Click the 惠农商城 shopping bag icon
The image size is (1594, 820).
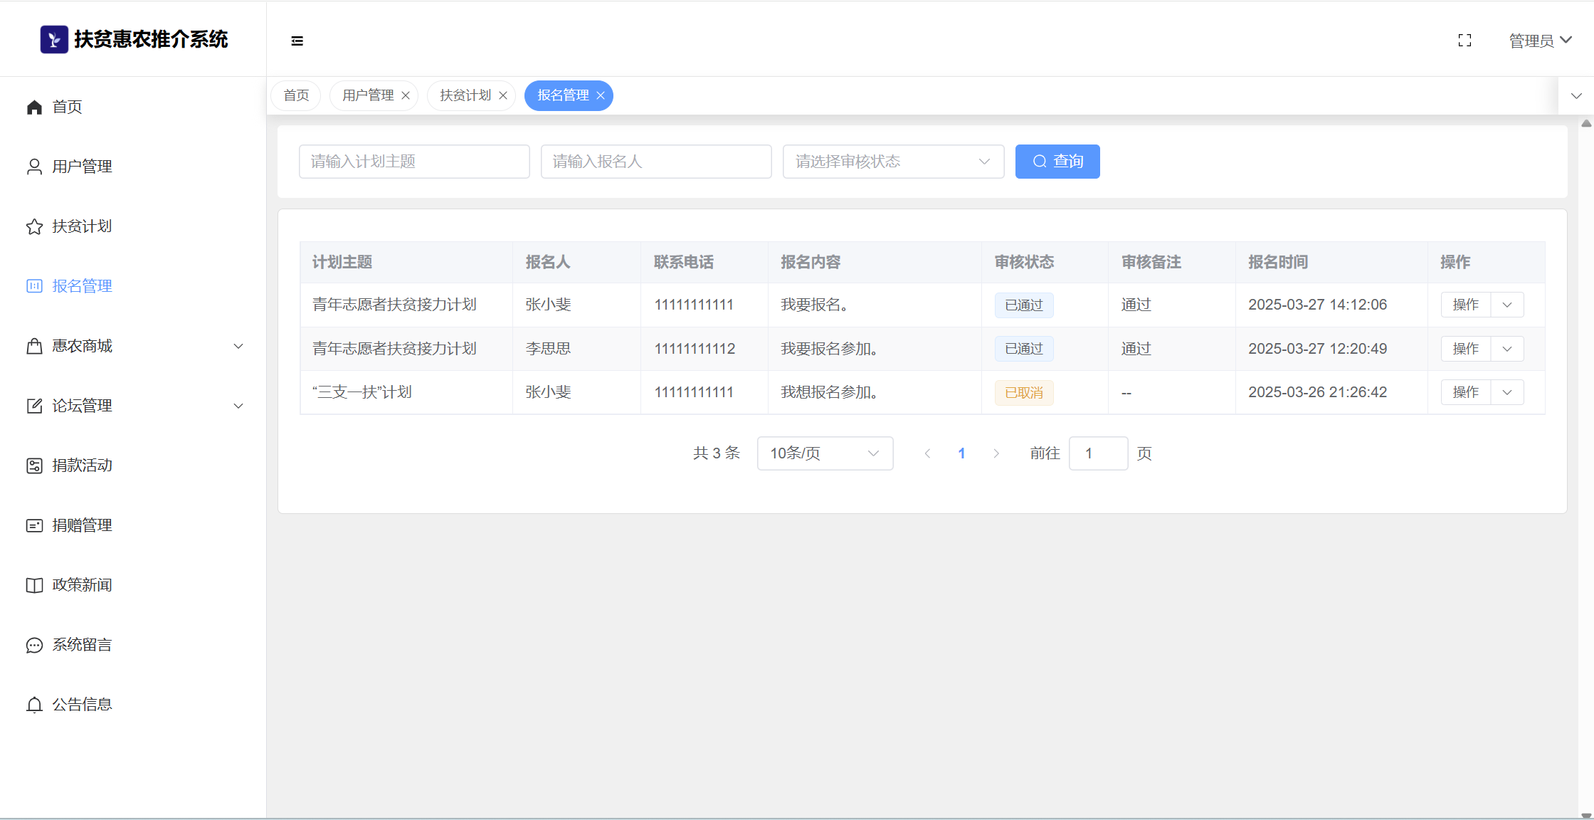[x=34, y=346]
